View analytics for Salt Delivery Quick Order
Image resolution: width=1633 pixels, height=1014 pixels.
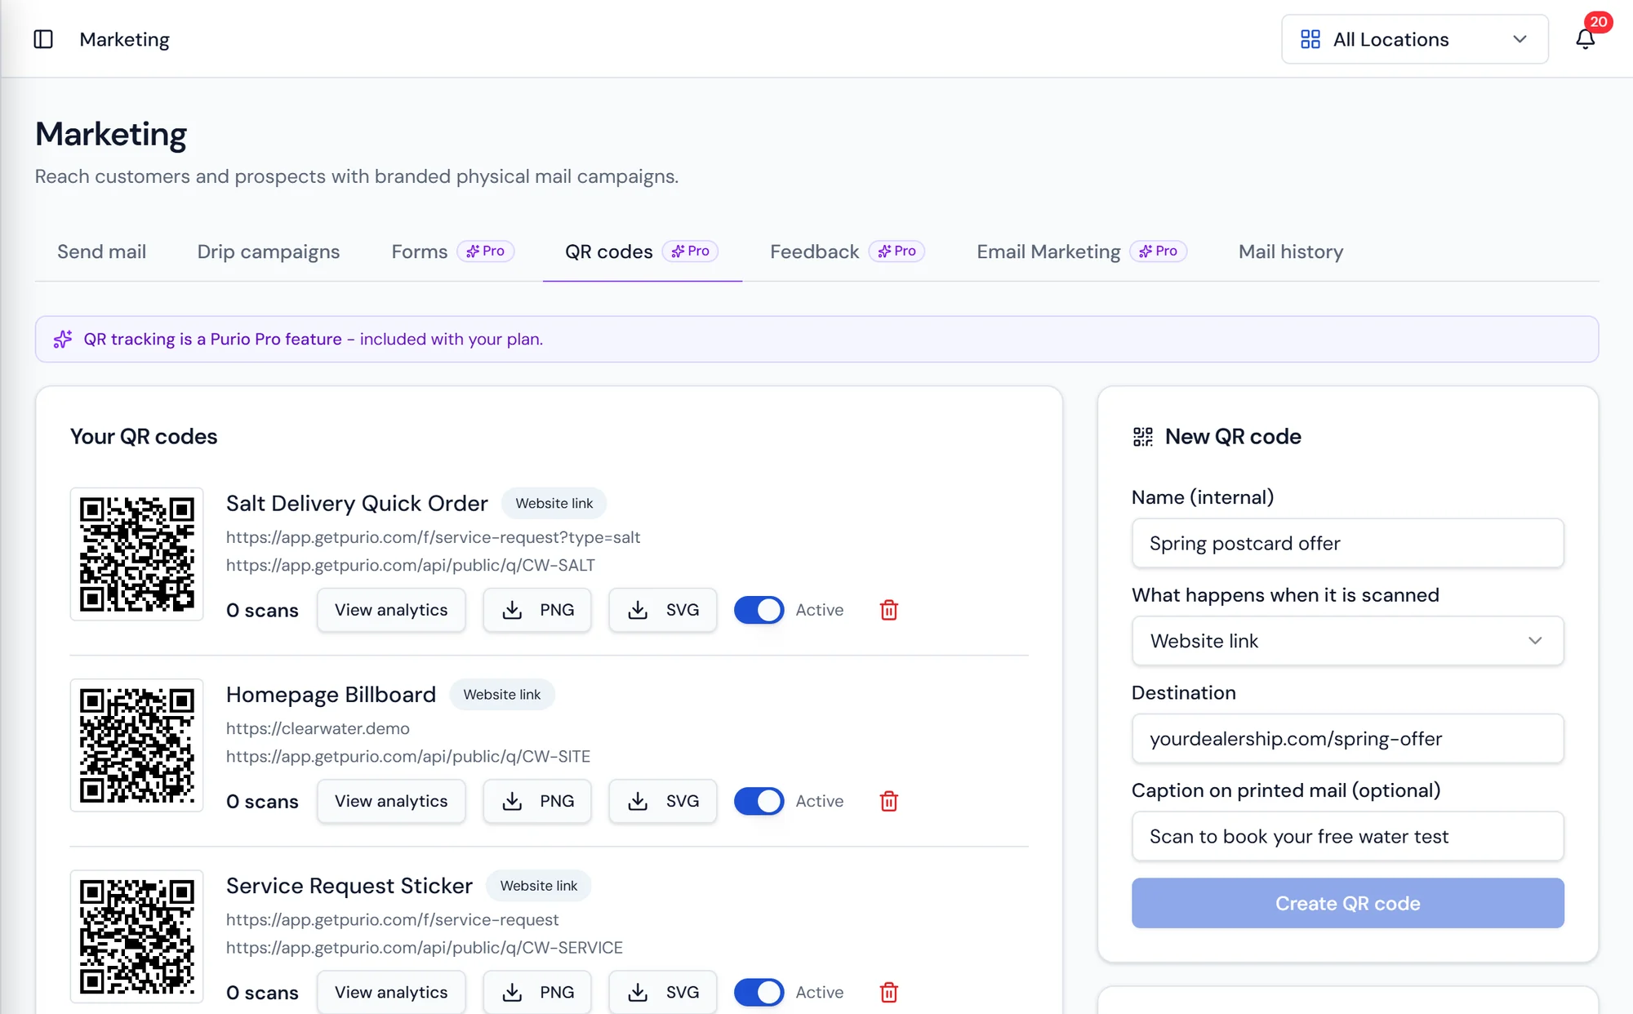click(391, 610)
